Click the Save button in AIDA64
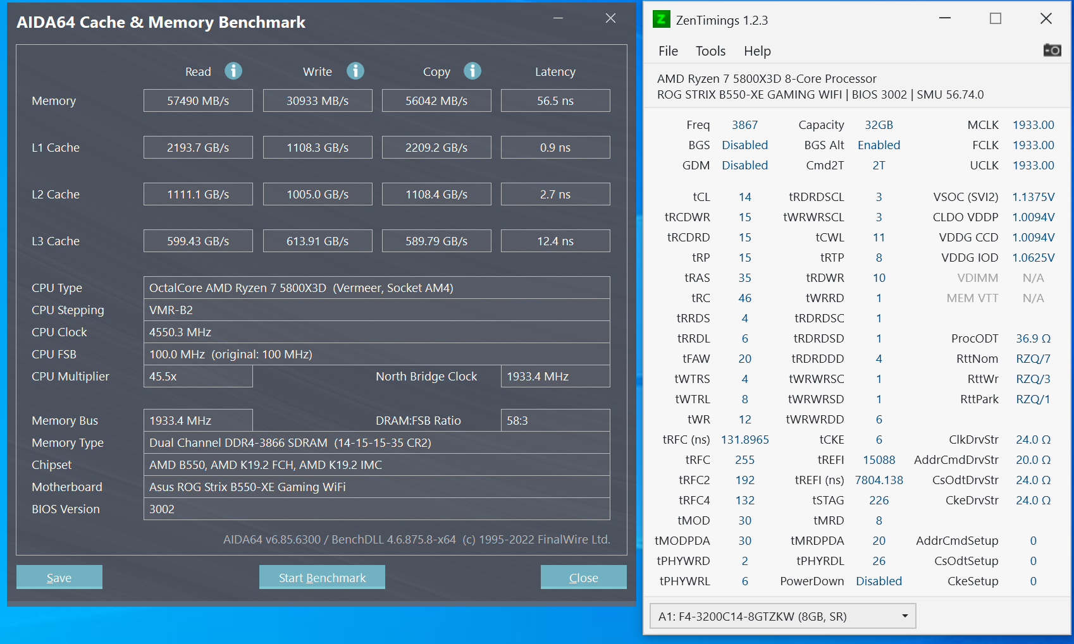Screen dimensions: 1074x644 59,577
